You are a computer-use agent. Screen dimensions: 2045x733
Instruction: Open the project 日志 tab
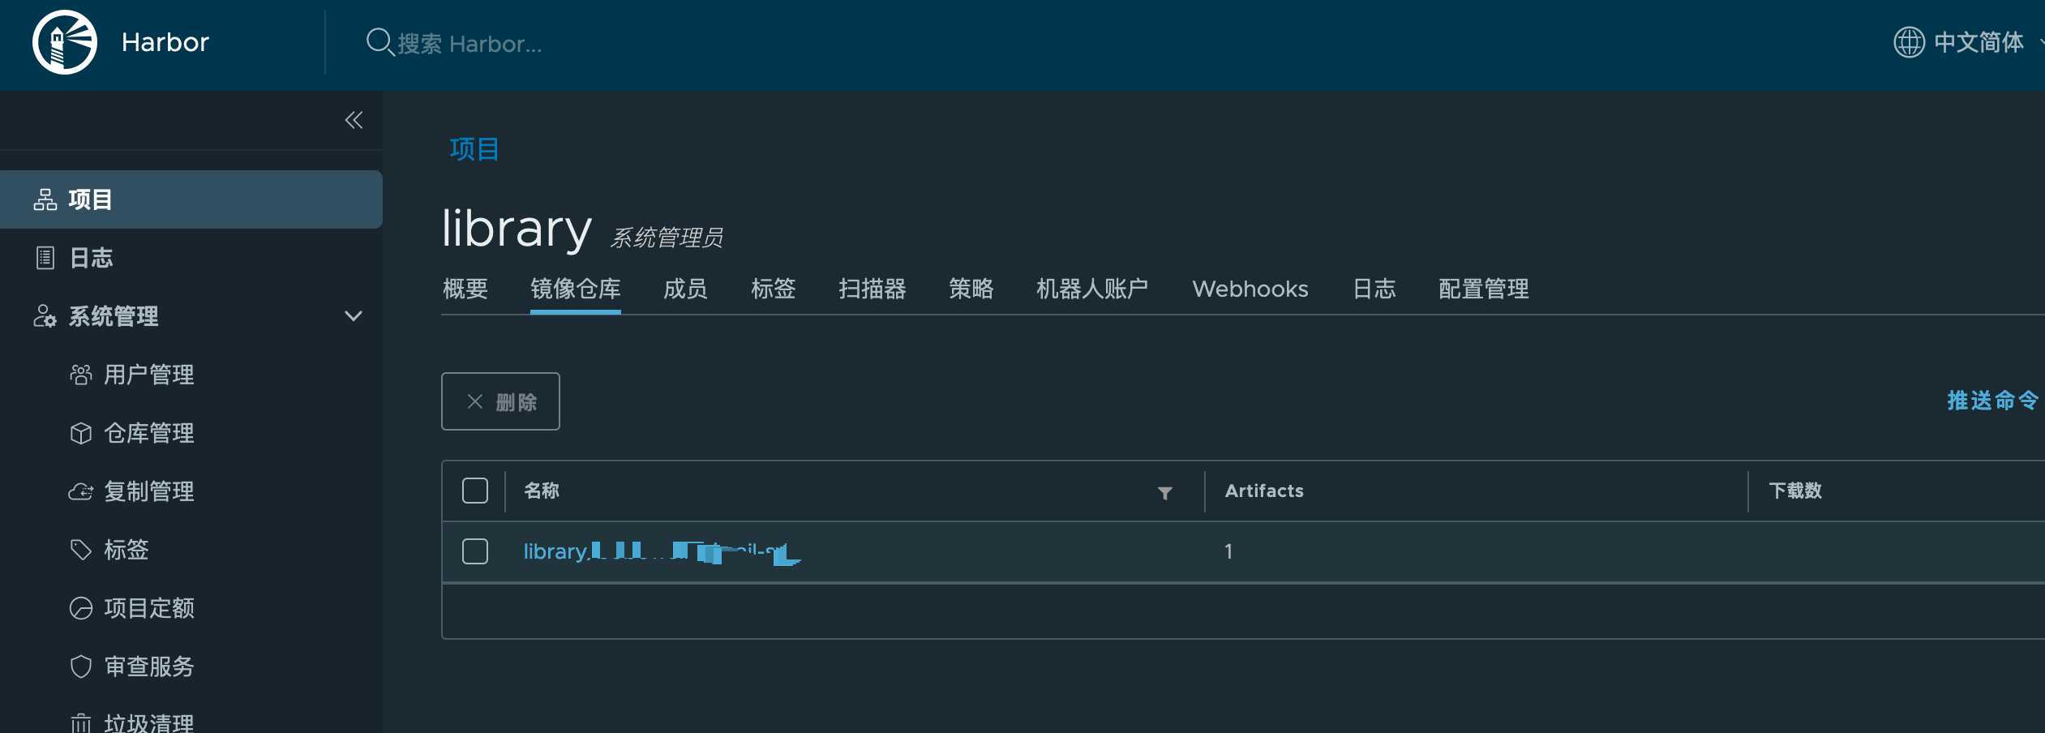click(1374, 289)
